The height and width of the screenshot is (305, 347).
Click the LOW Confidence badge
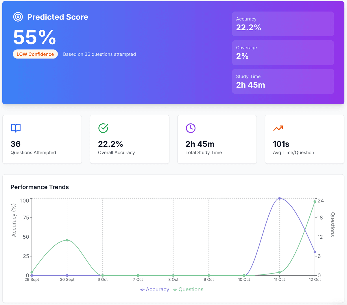point(35,54)
